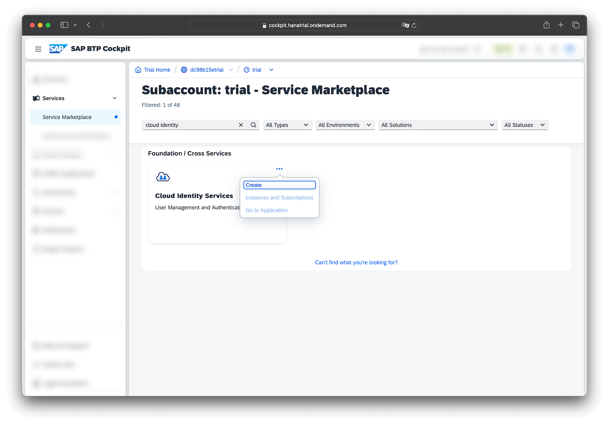This screenshot has width=609, height=425.
Task: Click the Safari share icon
Action: coord(546,25)
